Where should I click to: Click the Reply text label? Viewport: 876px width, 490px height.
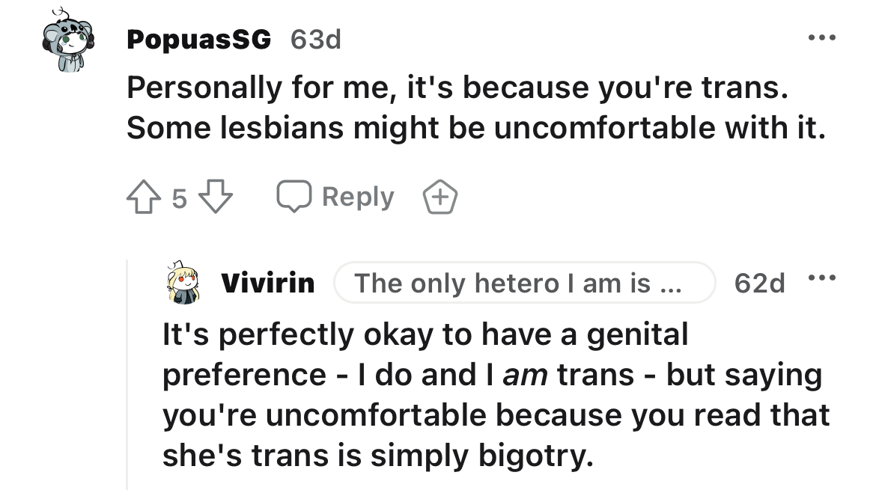click(x=358, y=197)
